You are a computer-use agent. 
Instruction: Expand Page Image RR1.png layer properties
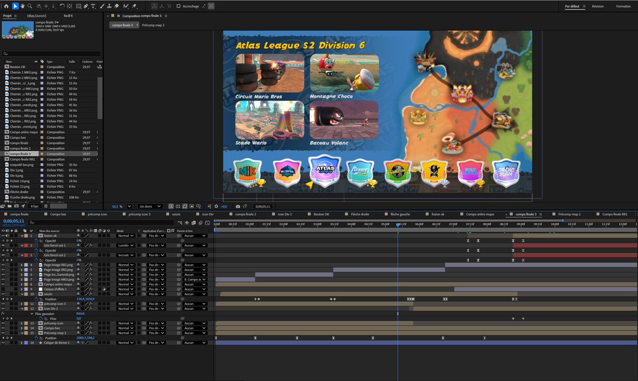pyautogui.click(x=22, y=265)
